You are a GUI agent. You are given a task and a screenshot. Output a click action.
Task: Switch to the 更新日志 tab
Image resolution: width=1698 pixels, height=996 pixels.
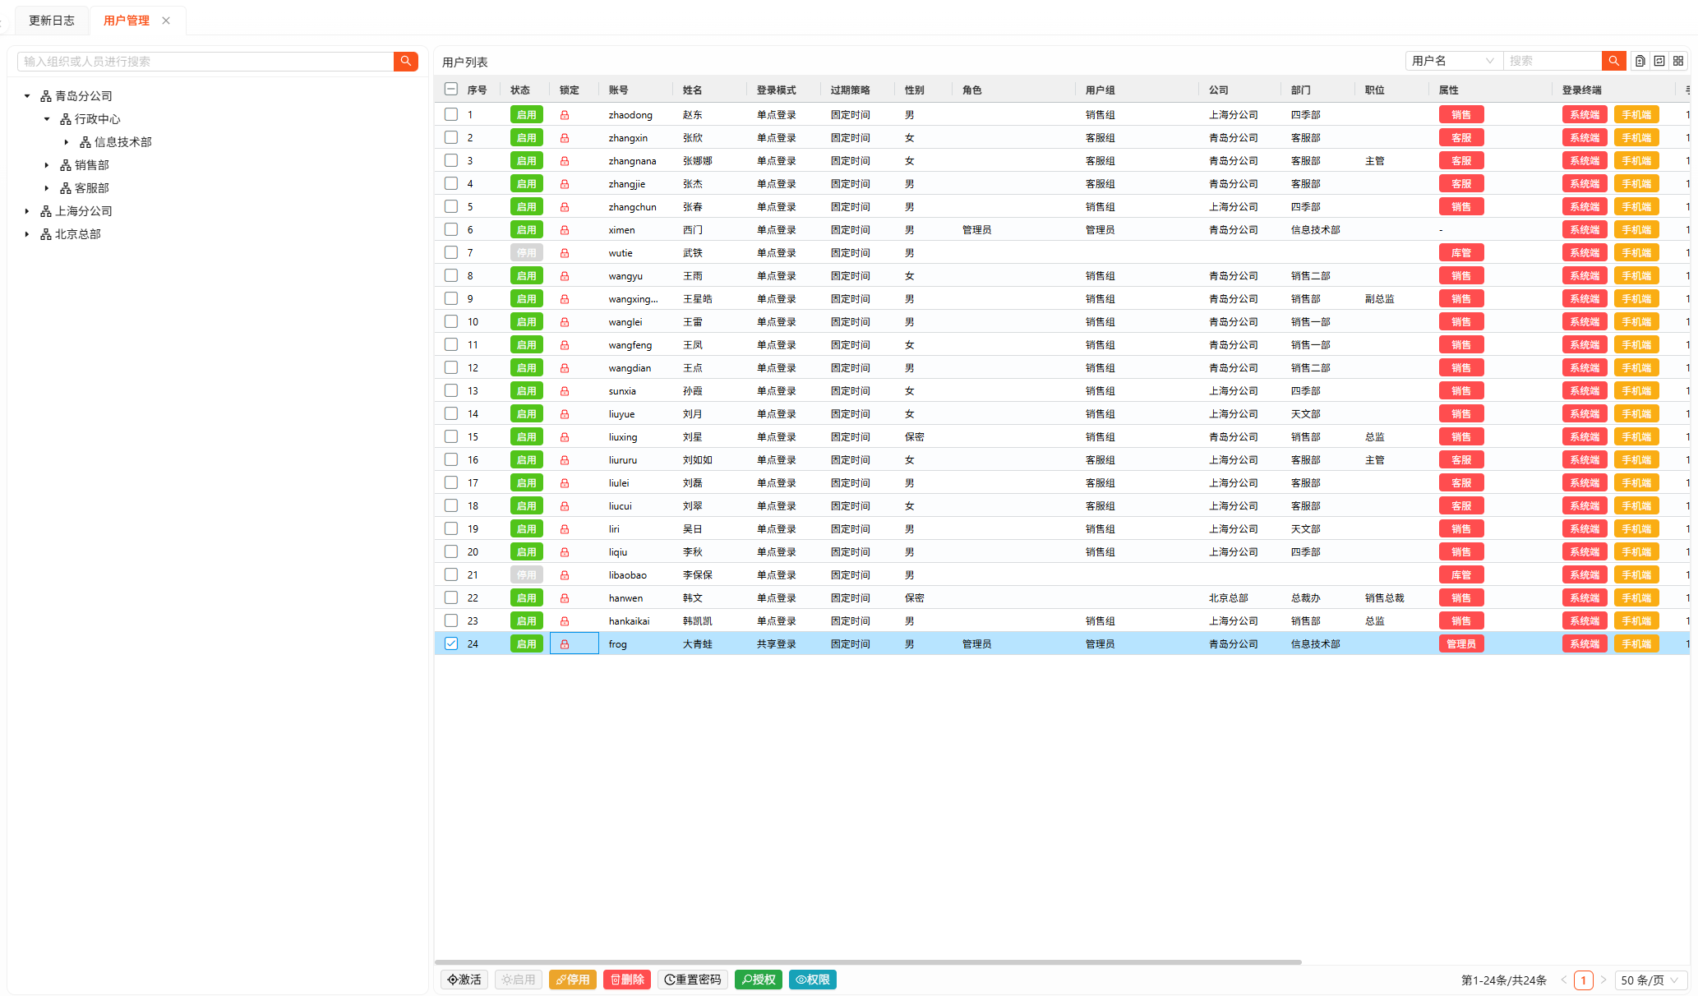52,21
